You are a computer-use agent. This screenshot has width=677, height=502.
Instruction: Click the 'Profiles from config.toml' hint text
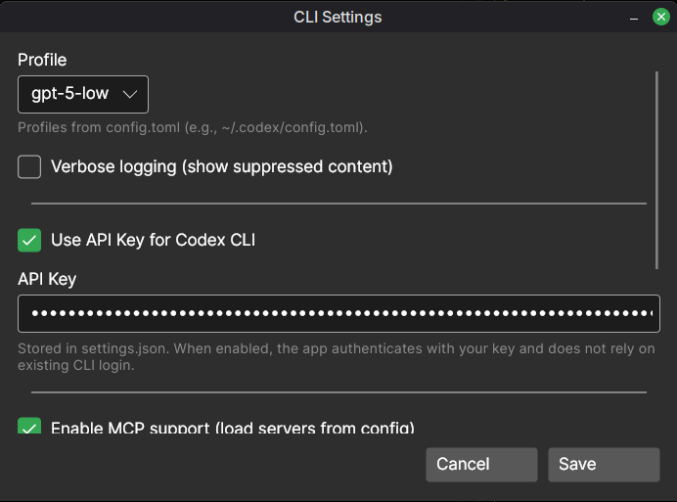[x=193, y=127]
